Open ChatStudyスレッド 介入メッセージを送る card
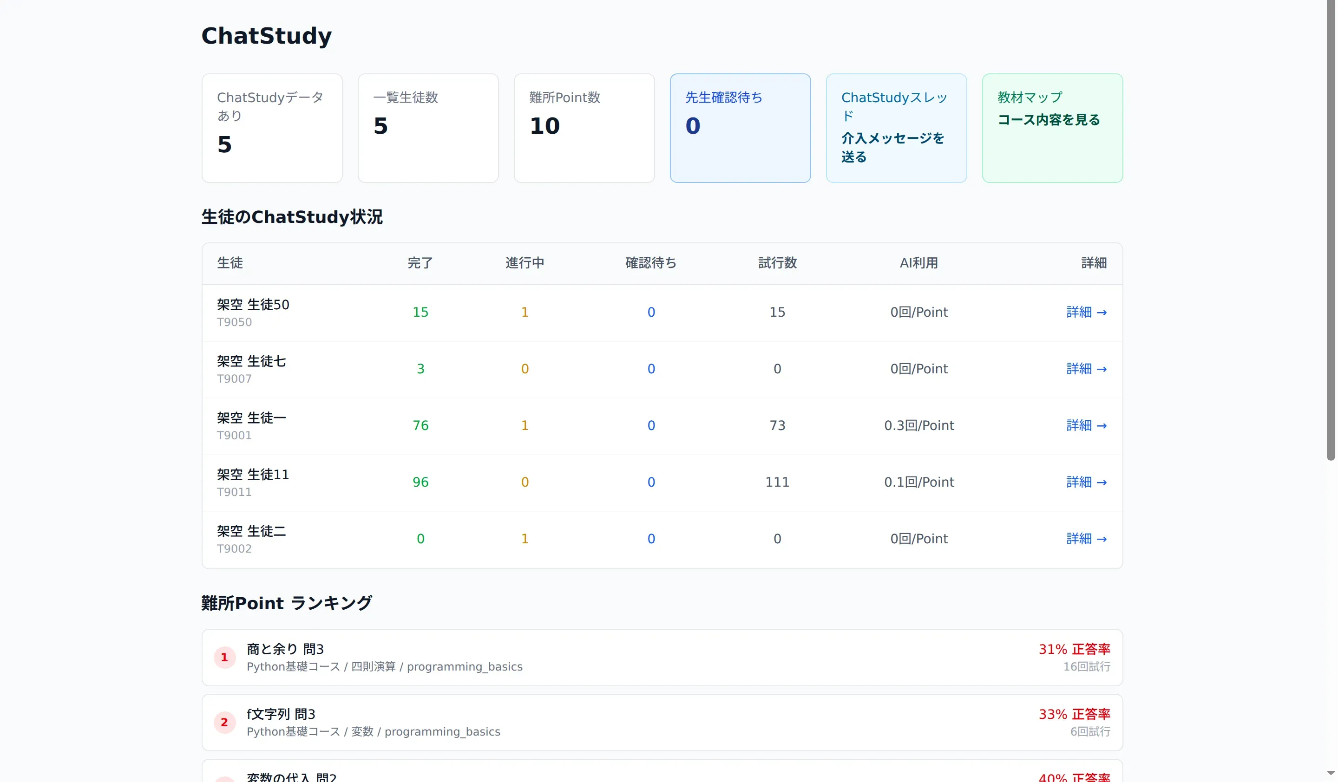 pyautogui.click(x=896, y=128)
